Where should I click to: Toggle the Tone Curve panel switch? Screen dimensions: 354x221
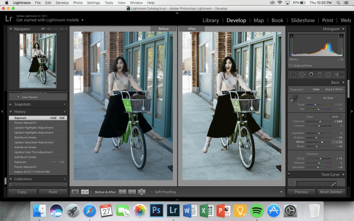click(x=289, y=174)
